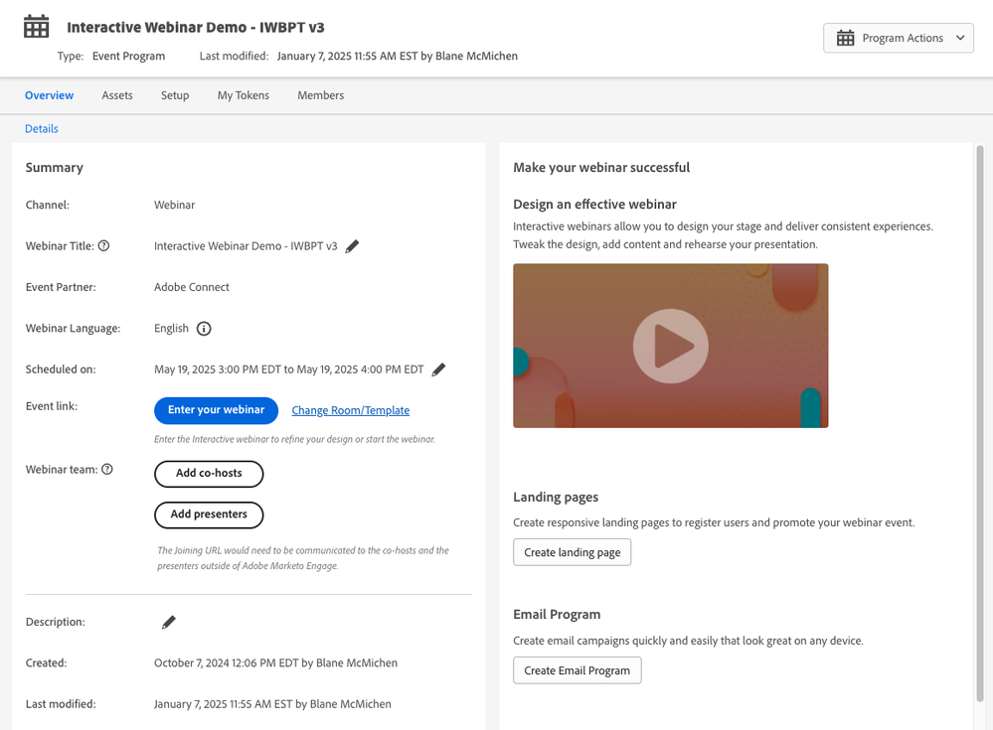Screen dimensions: 993x730
Task: Click the Add presenters button
Action: [x=209, y=514]
